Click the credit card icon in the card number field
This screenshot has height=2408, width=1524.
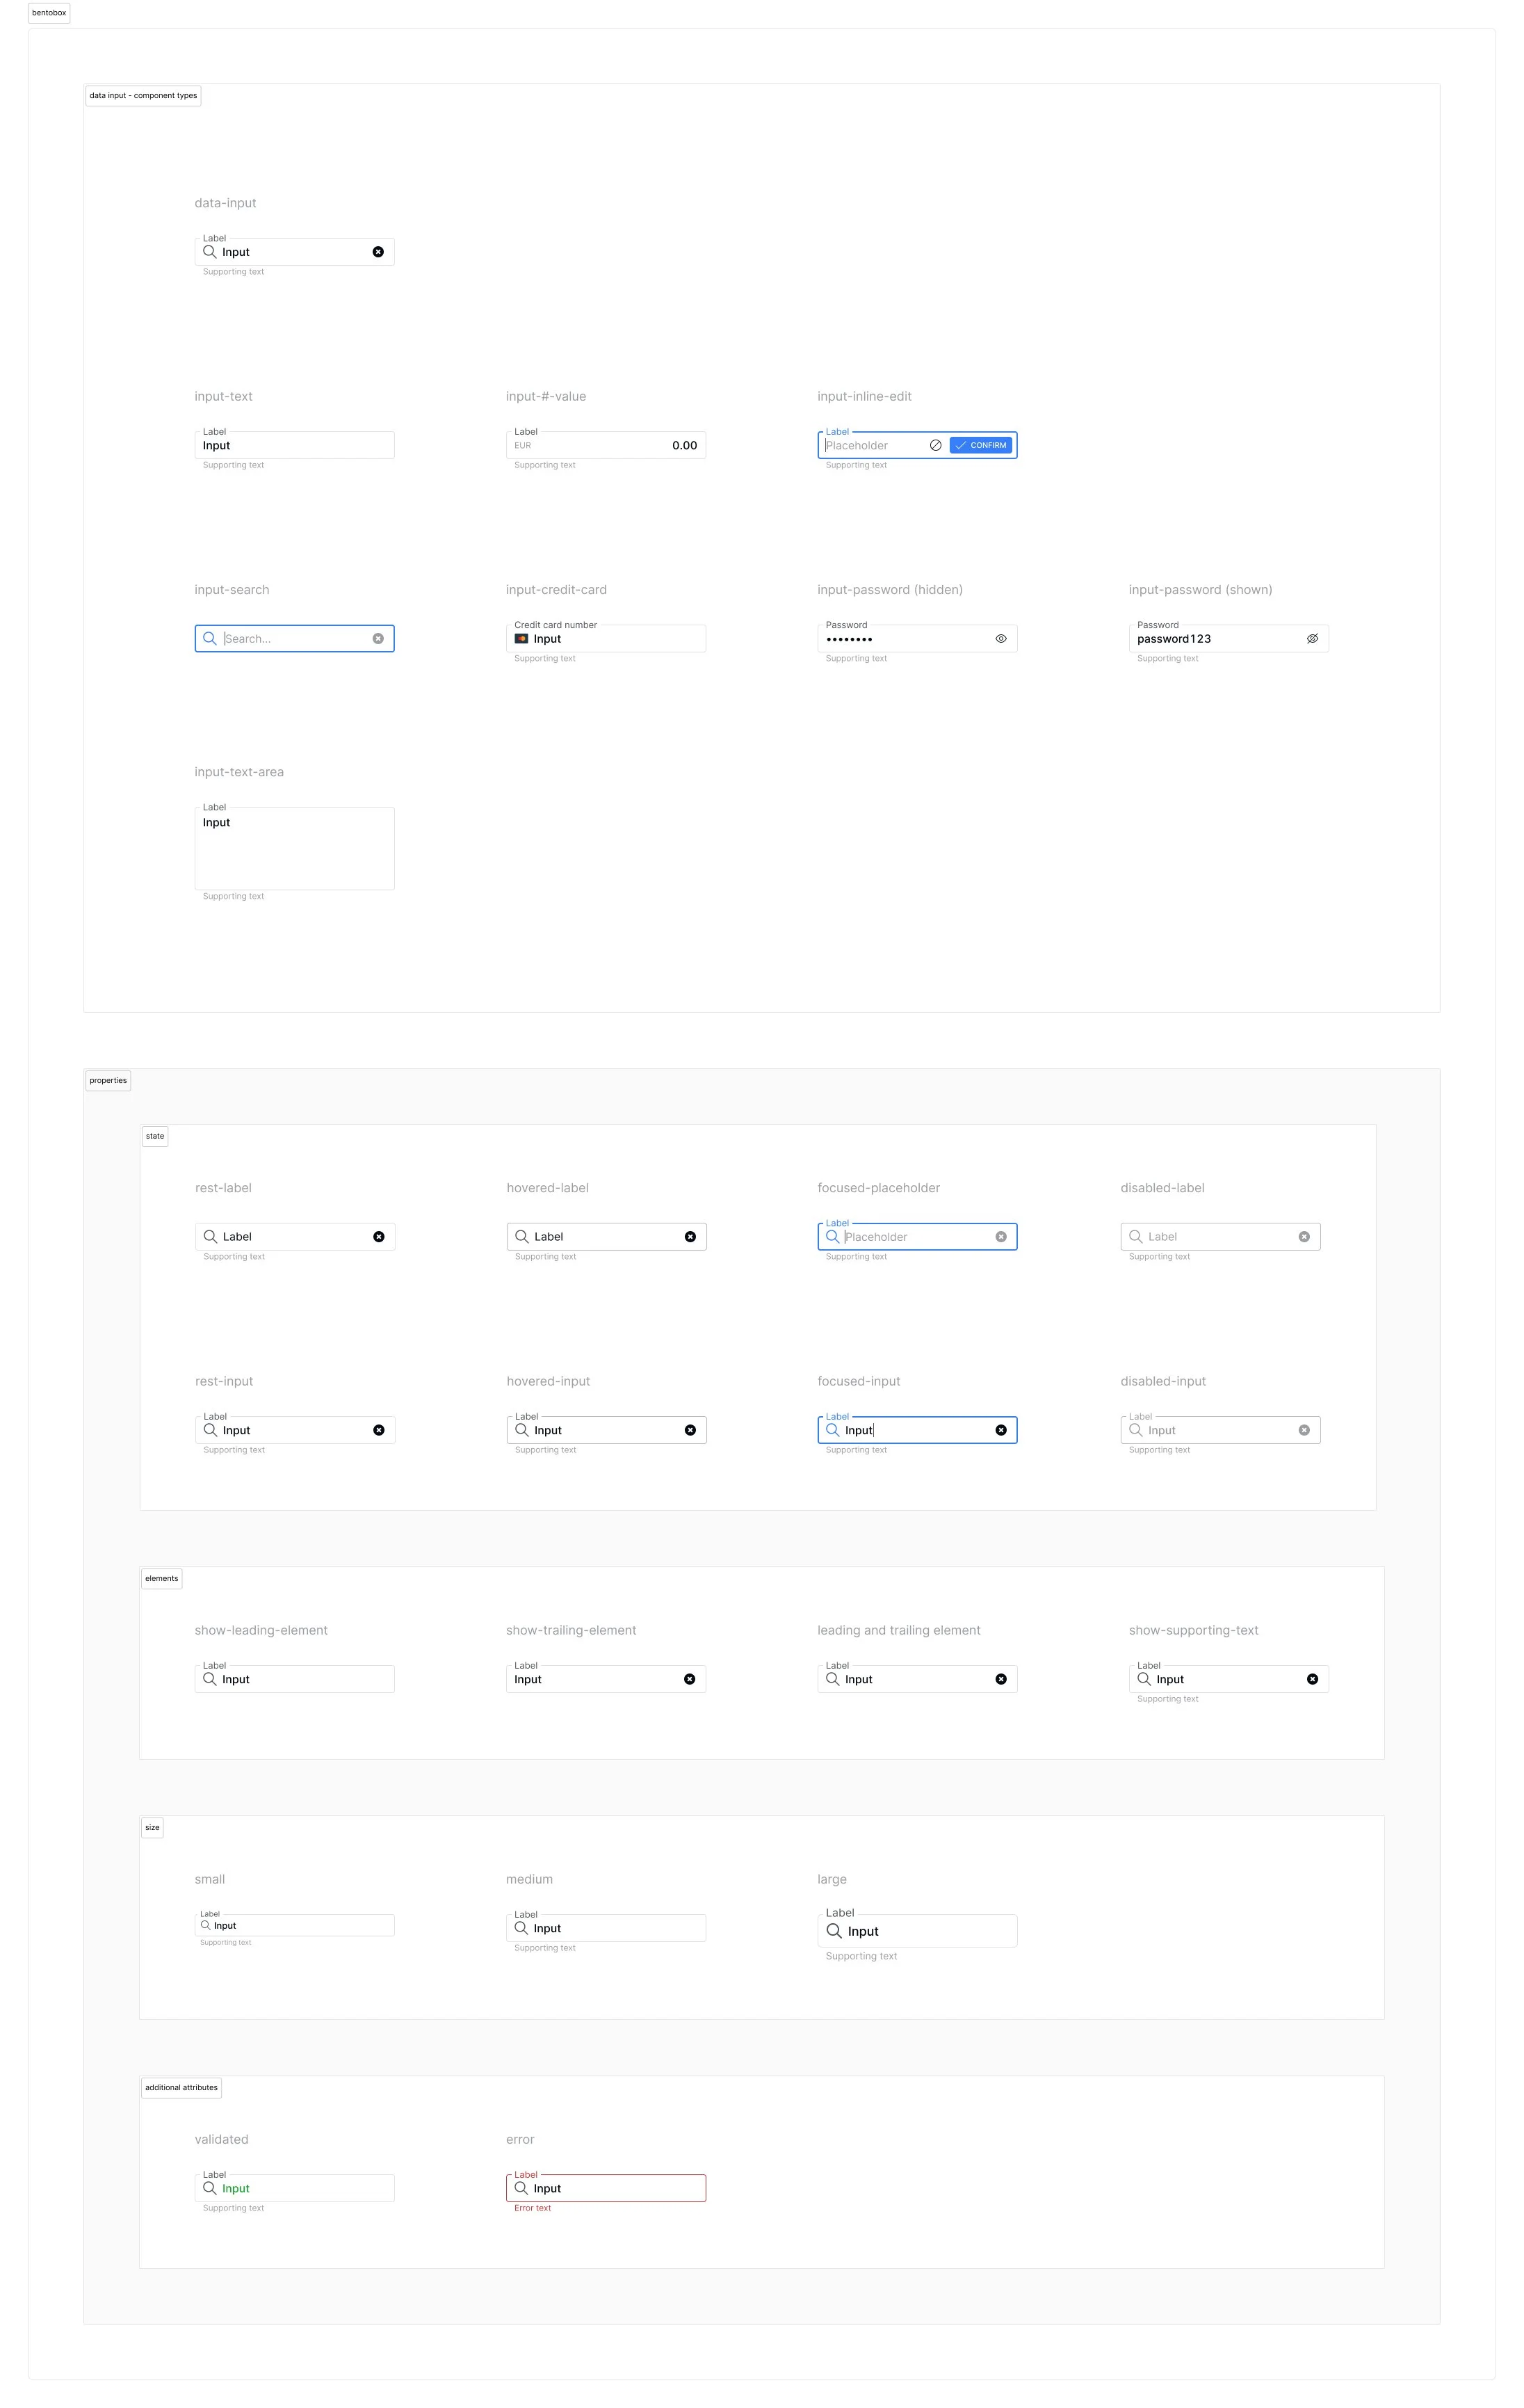[x=521, y=639]
